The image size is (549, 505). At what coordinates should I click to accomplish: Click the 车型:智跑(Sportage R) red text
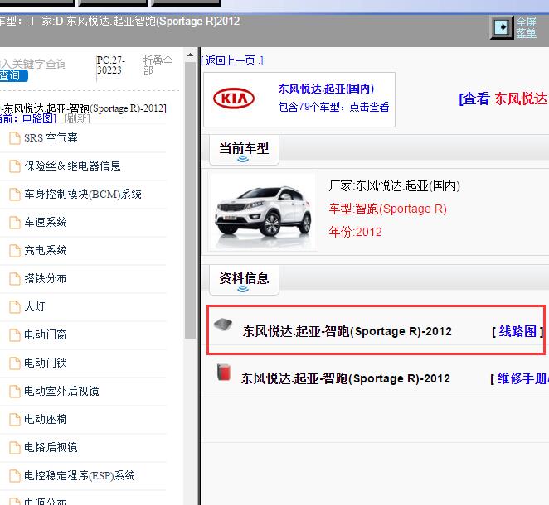387,209
